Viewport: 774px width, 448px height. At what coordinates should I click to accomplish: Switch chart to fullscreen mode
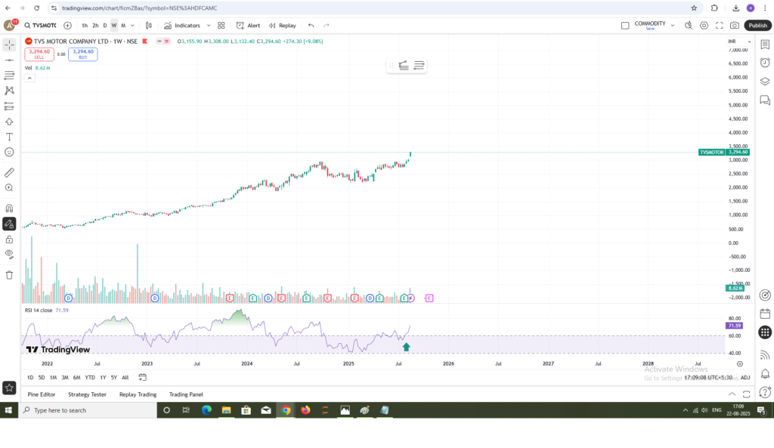click(720, 26)
